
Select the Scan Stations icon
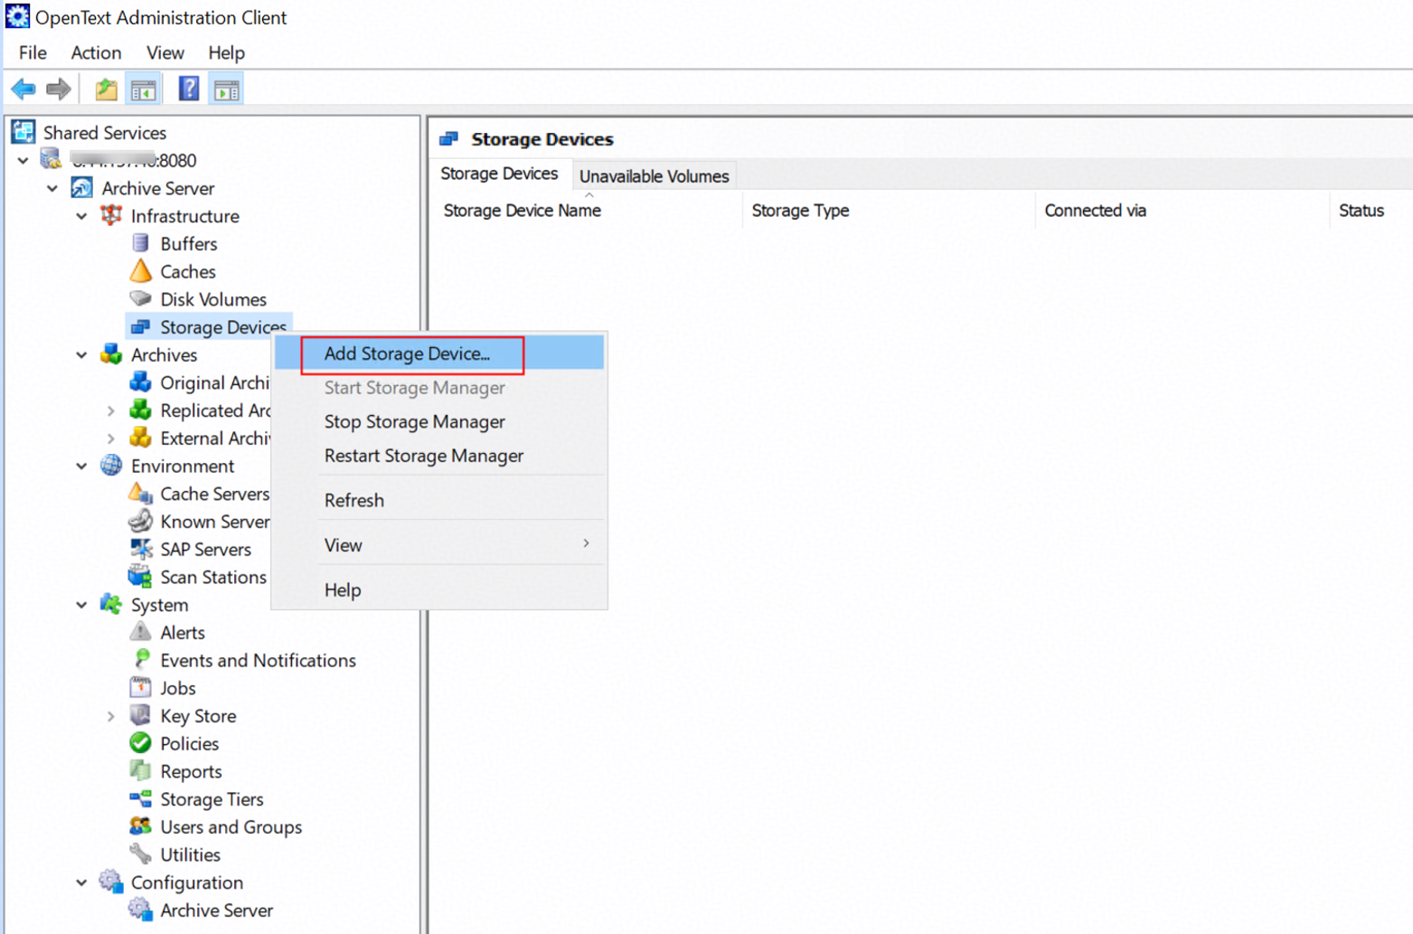(x=140, y=577)
